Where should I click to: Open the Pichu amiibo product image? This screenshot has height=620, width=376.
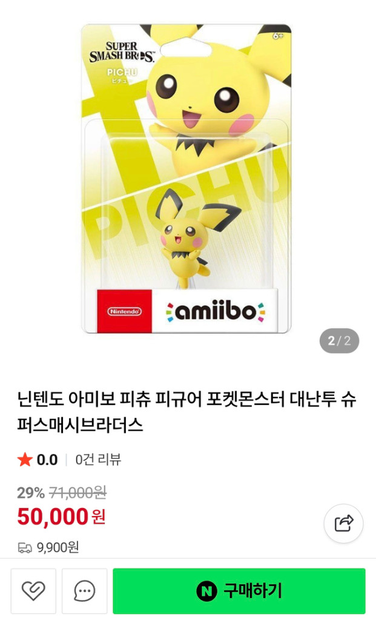pos(186,179)
